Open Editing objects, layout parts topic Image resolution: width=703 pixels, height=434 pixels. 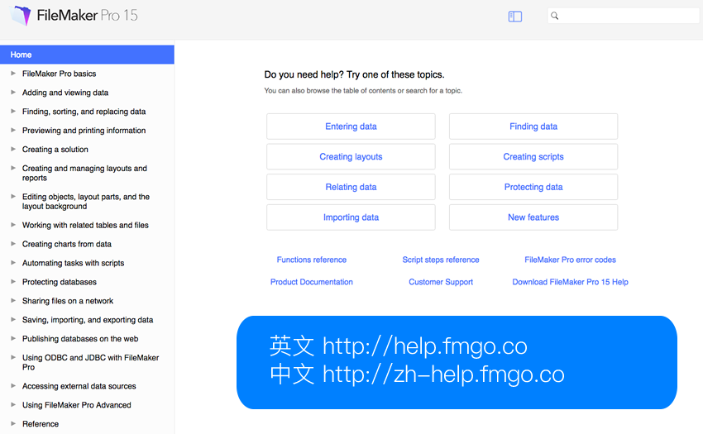(86, 202)
